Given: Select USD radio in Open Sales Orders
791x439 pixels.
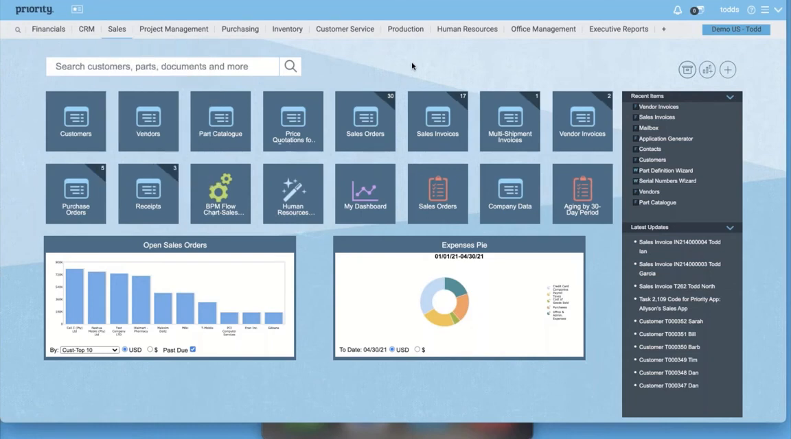Looking at the screenshot, I should (124, 349).
